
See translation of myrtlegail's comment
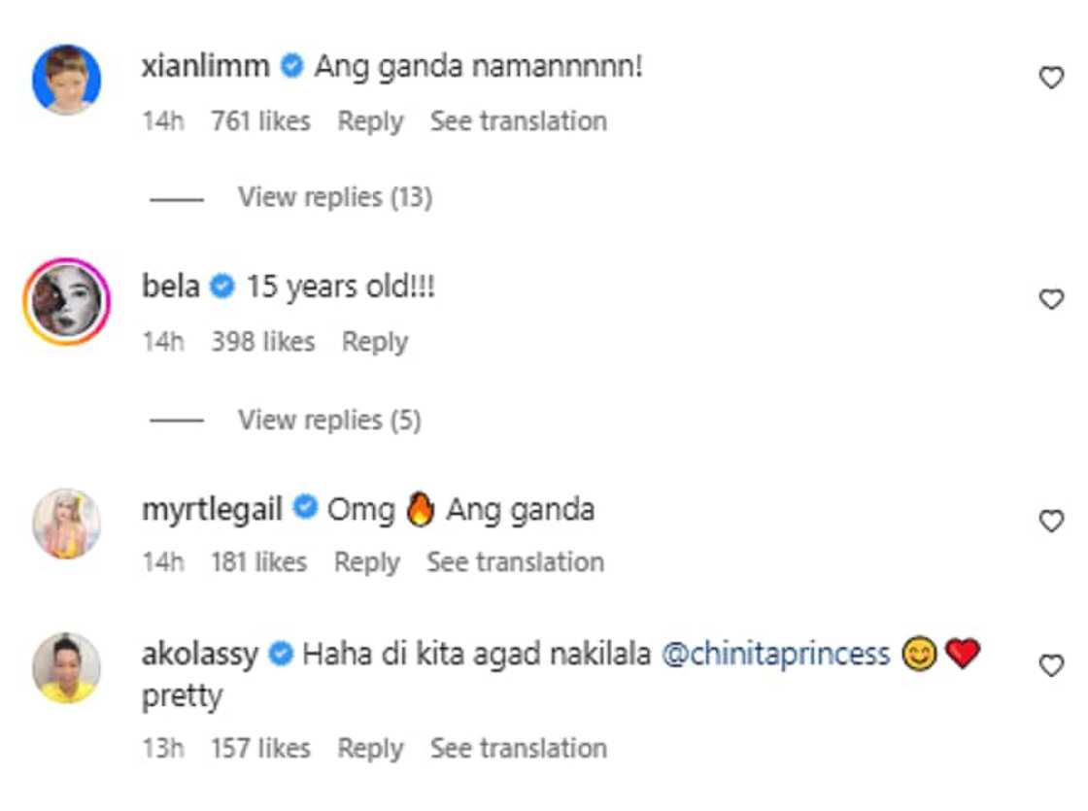coord(516,562)
